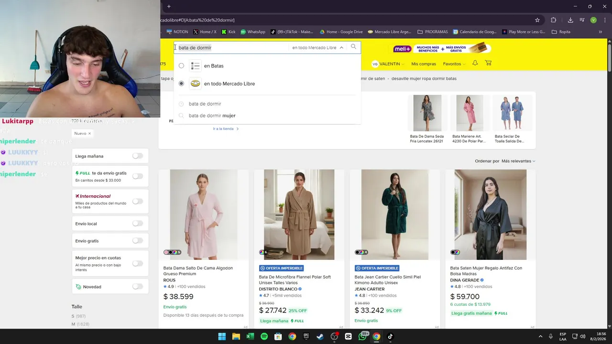The image size is (612, 344).
Task: Toggle the Mejor precio en cuotas switch
Action: 138,263
